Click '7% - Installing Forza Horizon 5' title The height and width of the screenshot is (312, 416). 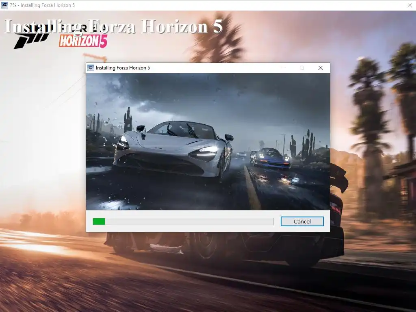42,5
